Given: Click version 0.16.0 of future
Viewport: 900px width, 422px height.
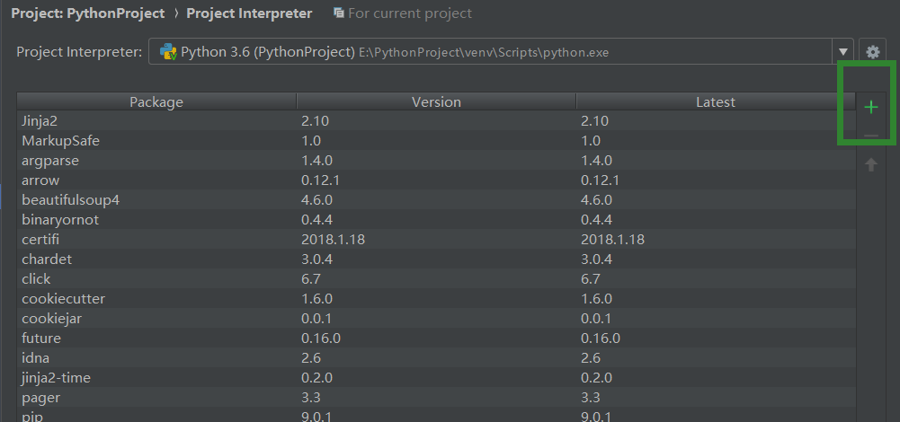Looking at the screenshot, I should [x=321, y=338].
